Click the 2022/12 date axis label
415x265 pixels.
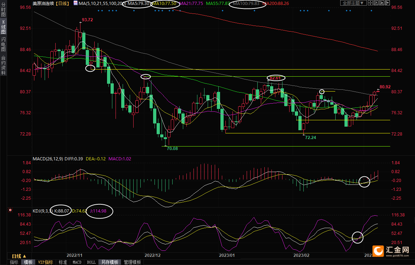(x=152, y=255)
